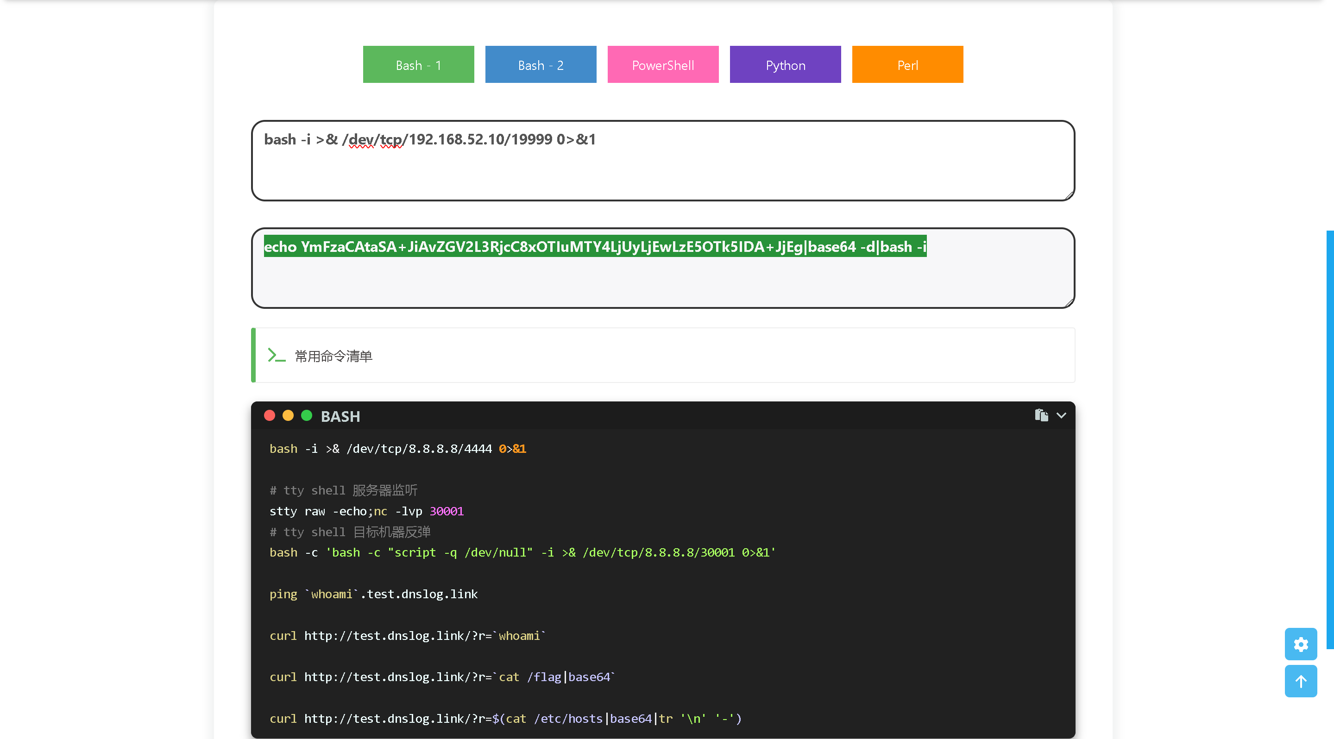
Task: Select the Bash - 1 tab
Action: [x=418, y=65]
